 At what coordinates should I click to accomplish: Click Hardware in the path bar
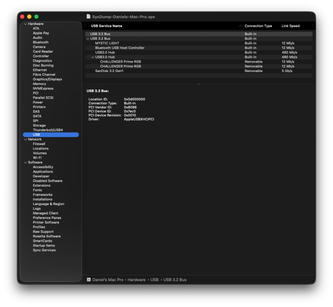tap(136, 280)
